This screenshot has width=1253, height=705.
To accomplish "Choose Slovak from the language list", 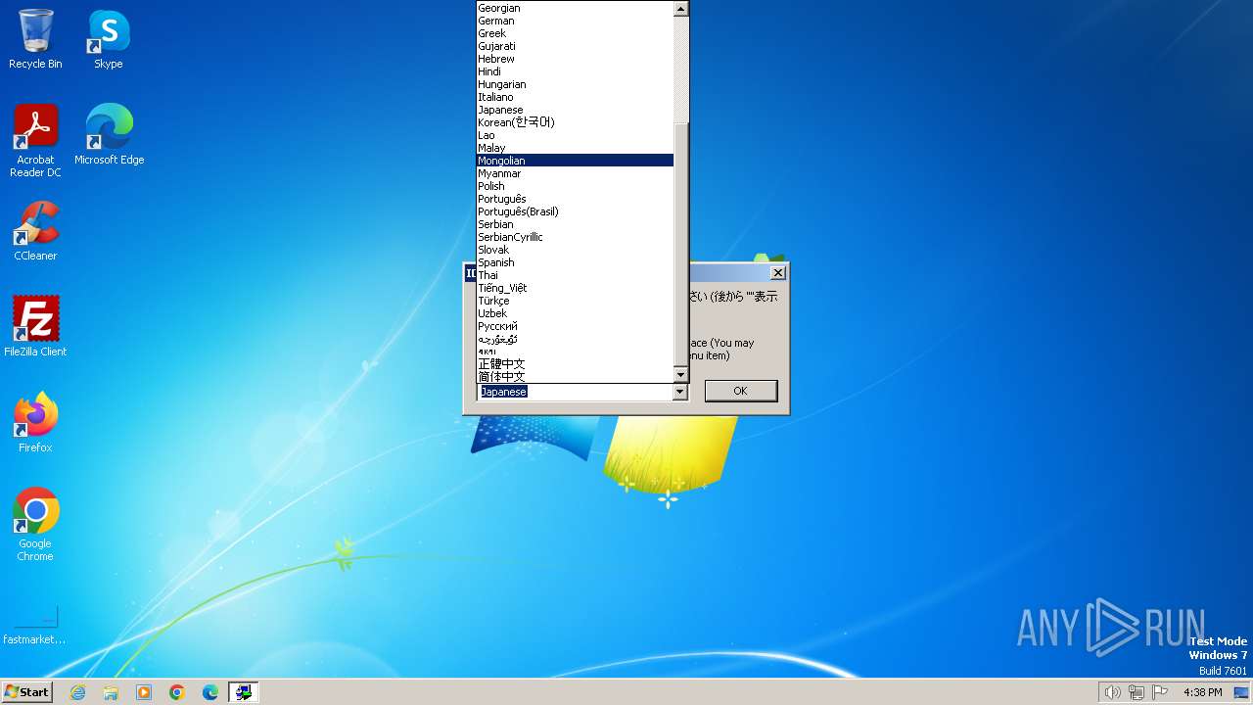I will tap(575, 250).
